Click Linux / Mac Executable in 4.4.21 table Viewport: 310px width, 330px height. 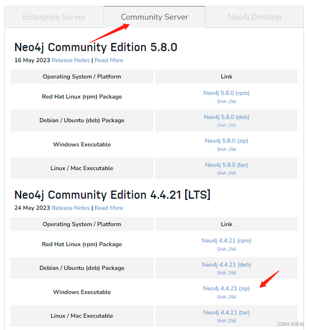(82, 316)
